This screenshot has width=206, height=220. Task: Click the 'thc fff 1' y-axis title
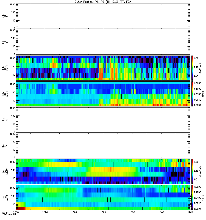[x=5, y=120]
